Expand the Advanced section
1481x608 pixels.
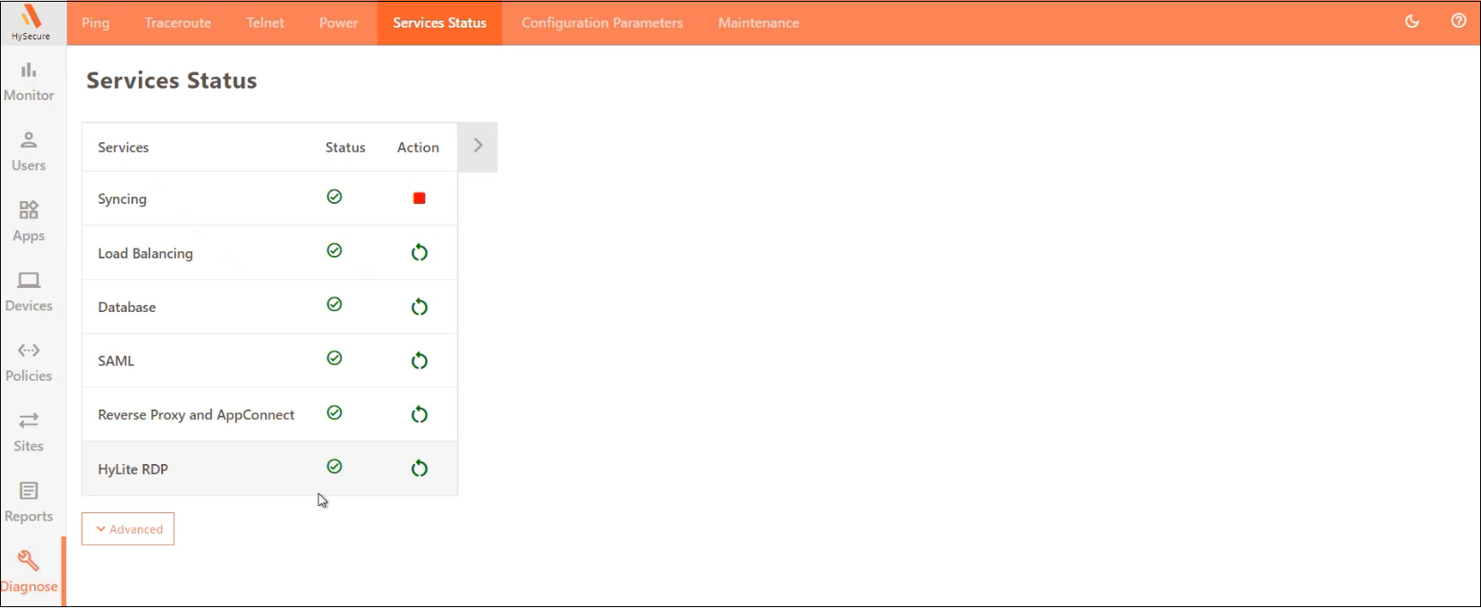pos(128,529)
